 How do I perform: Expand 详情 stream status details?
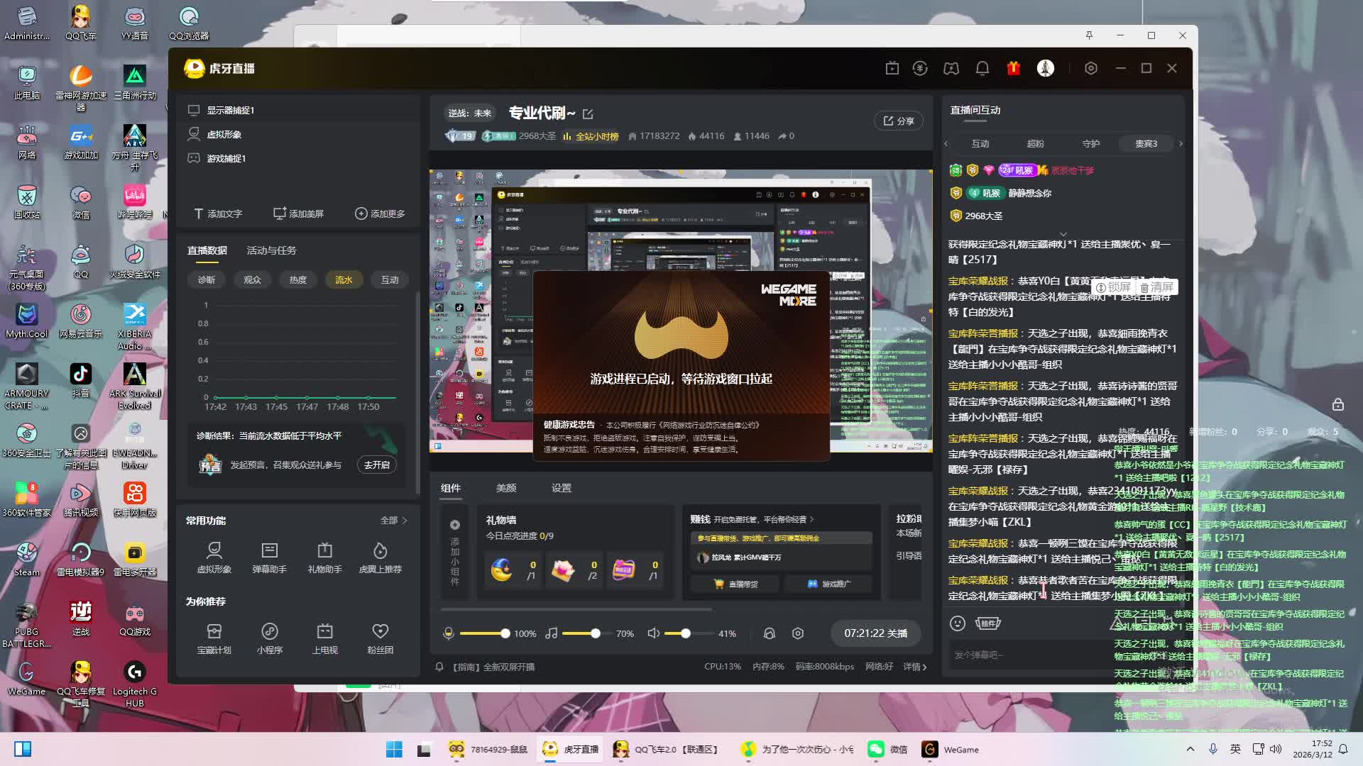pos(914,667)
